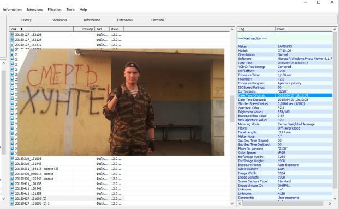This screenshot has width=340, height=209.
Task: Click the Тип column header
Action: (102, 29)
